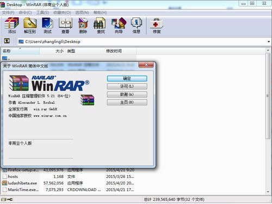The height and width of the screenshot is (204, 272).
Task: Click the Add (添加) toolbar icon
Action: tap(12, 26)
